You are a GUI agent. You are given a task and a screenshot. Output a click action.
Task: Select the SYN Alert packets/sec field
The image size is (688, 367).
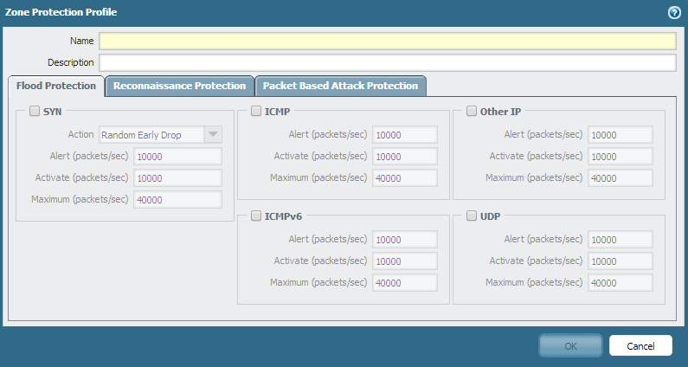point(177,156)
